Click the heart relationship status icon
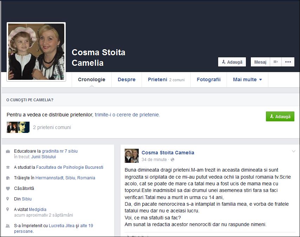The image size is (300, 237). pyautogui.click(x=8, y=188)
